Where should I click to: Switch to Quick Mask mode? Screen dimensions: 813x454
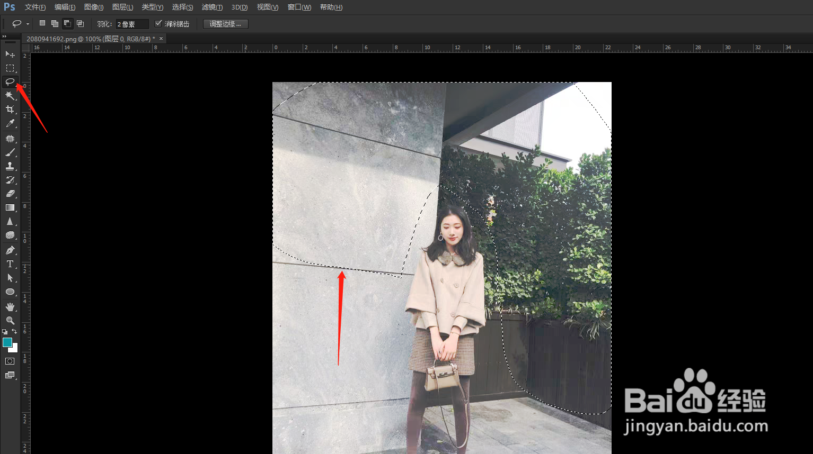click(10, 361)
